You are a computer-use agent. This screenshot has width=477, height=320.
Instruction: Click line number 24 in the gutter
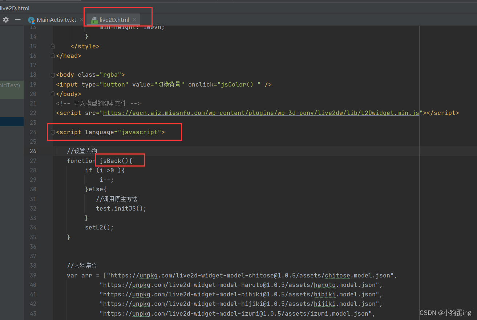[x=33, y=132]
